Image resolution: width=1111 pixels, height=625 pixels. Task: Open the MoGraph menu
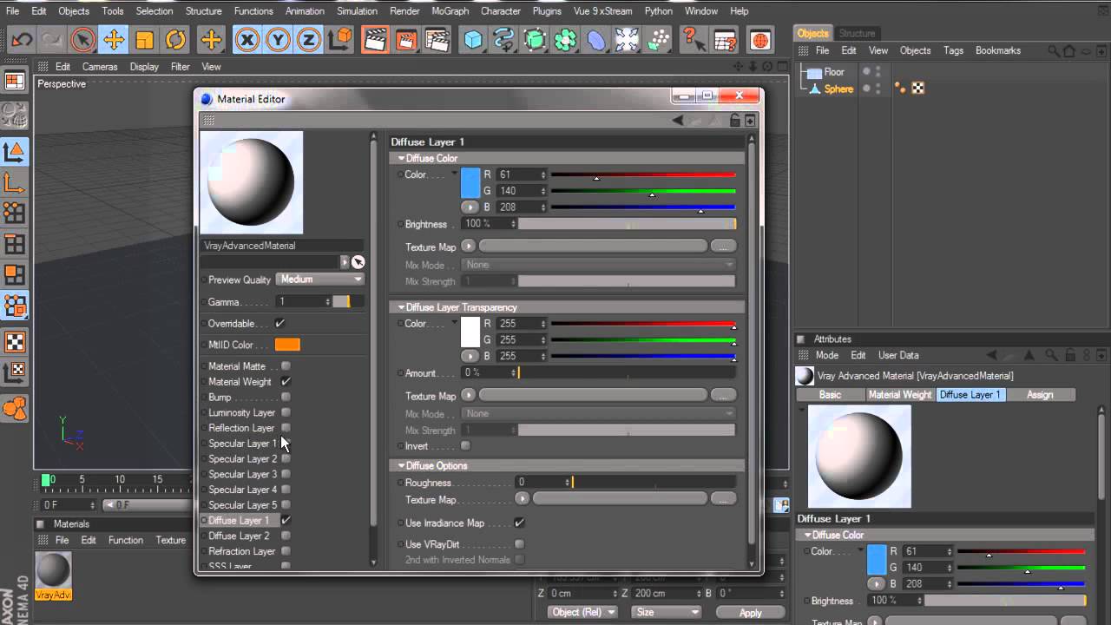(x=449, y=11)
